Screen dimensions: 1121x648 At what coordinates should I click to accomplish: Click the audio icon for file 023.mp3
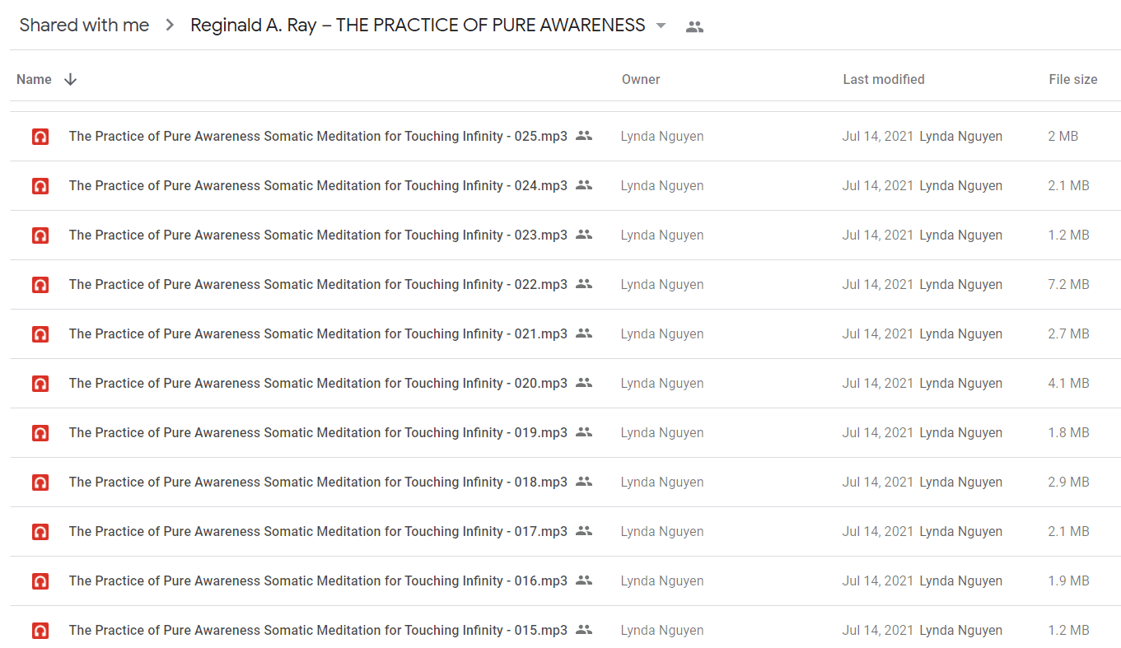(40, 235)
